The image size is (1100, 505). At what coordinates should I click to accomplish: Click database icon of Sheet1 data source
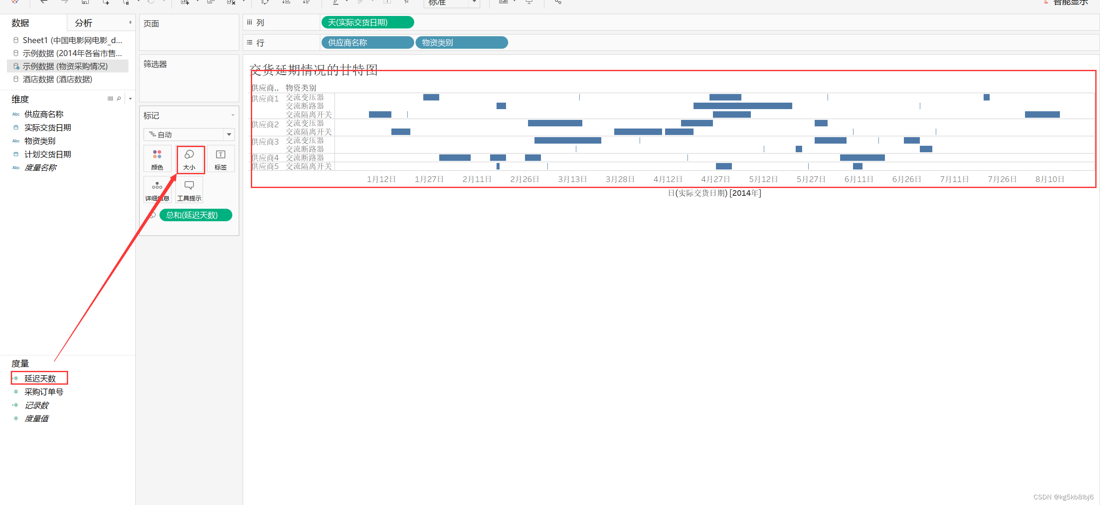[x=16, y=40]
